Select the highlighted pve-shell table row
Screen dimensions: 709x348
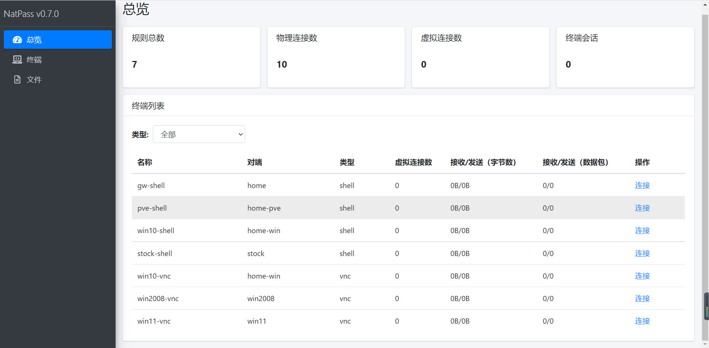332,208
